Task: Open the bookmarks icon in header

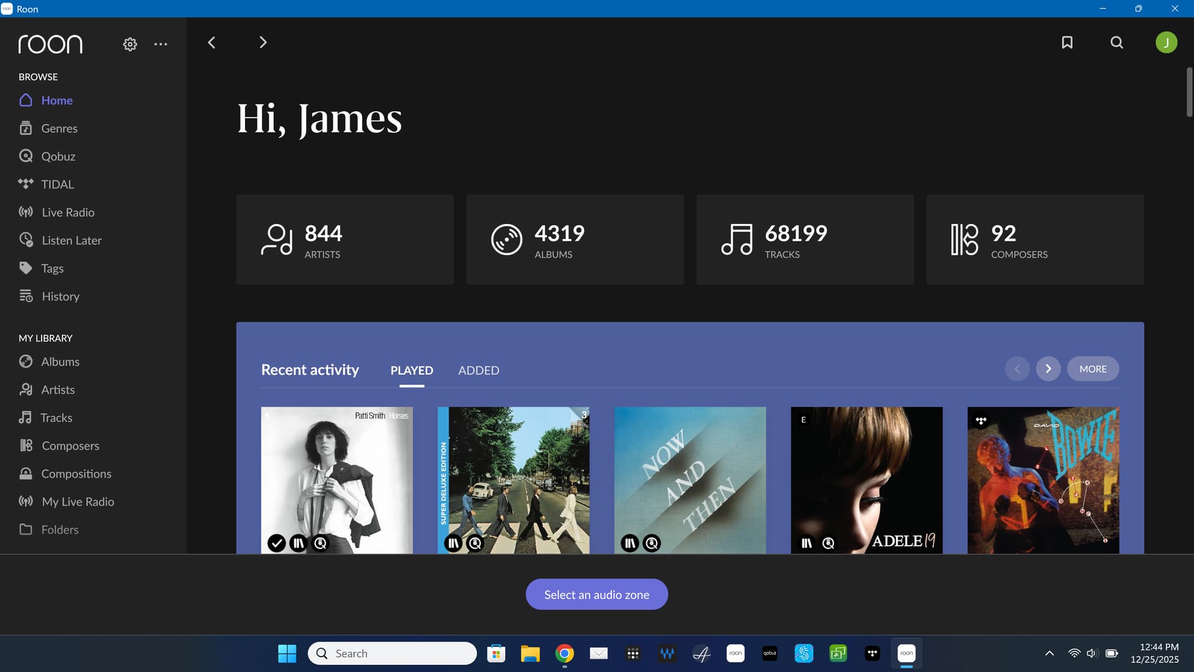Action: point(1067,42)
